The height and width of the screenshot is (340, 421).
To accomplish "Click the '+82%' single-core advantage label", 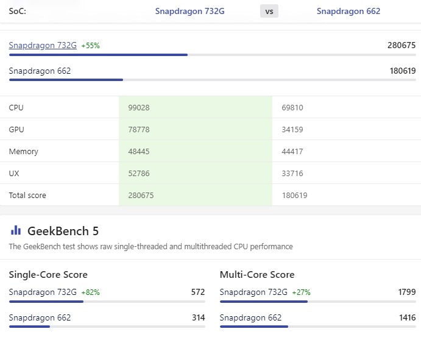I will pos(91,292).
